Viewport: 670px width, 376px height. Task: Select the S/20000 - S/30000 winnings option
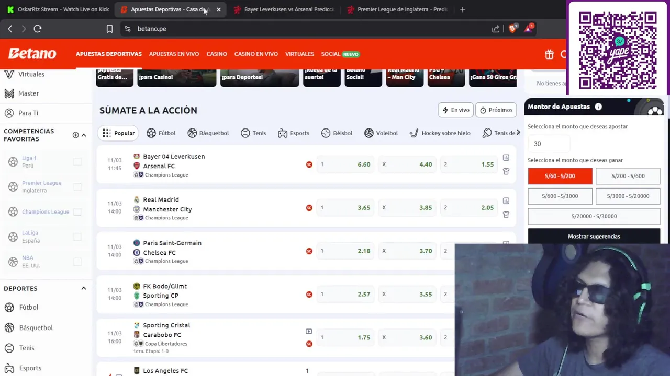pyautogui.click(x=594, y=216)
